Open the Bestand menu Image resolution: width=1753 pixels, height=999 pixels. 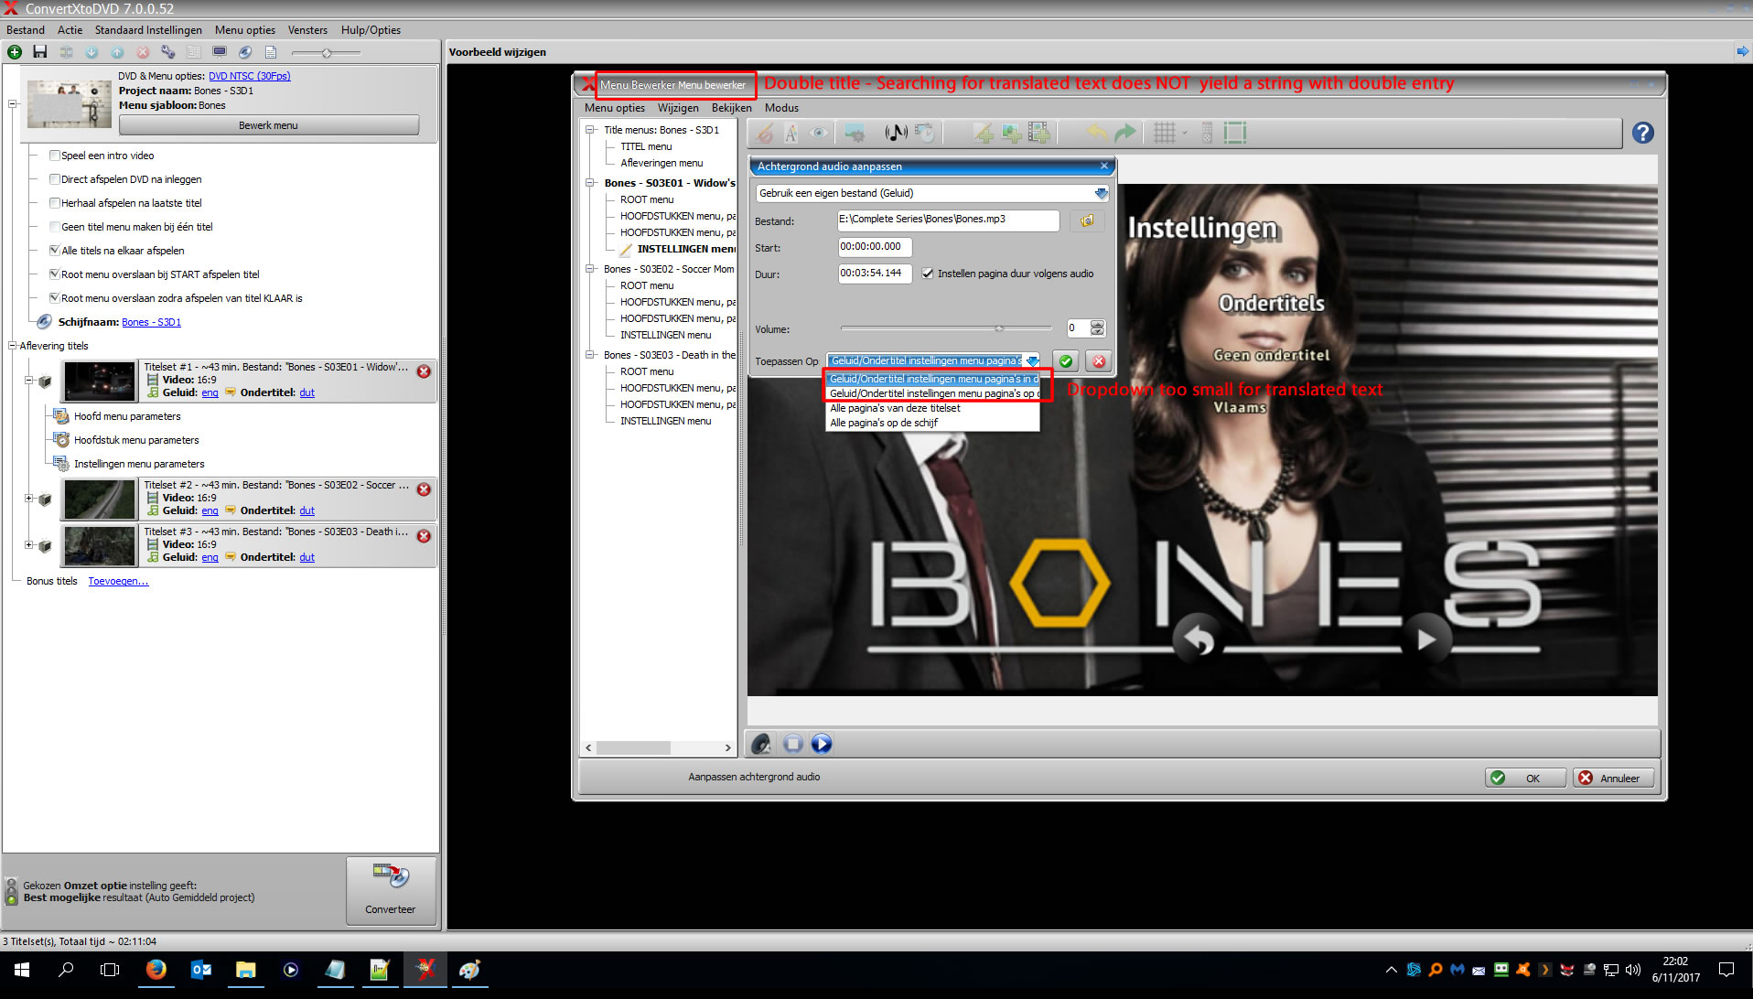pyautogui.click(x=26, y=30)
